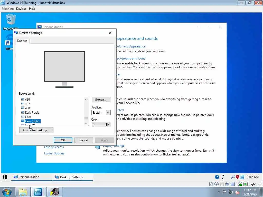263x197 pixels.
Task: Click the greyed Apply button
Action: click(105, 140)
